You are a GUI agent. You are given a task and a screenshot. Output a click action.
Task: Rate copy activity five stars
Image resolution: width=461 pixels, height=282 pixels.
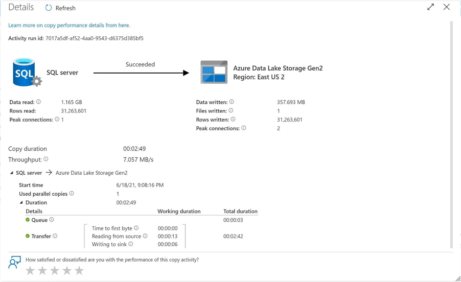79,270
